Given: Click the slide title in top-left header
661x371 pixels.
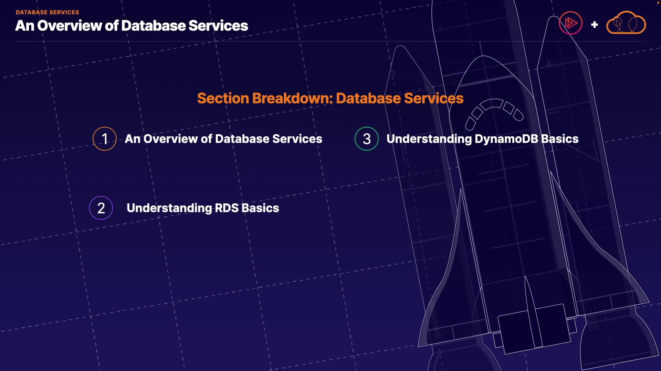Looking at the screenshot, I should pos(132,26).
